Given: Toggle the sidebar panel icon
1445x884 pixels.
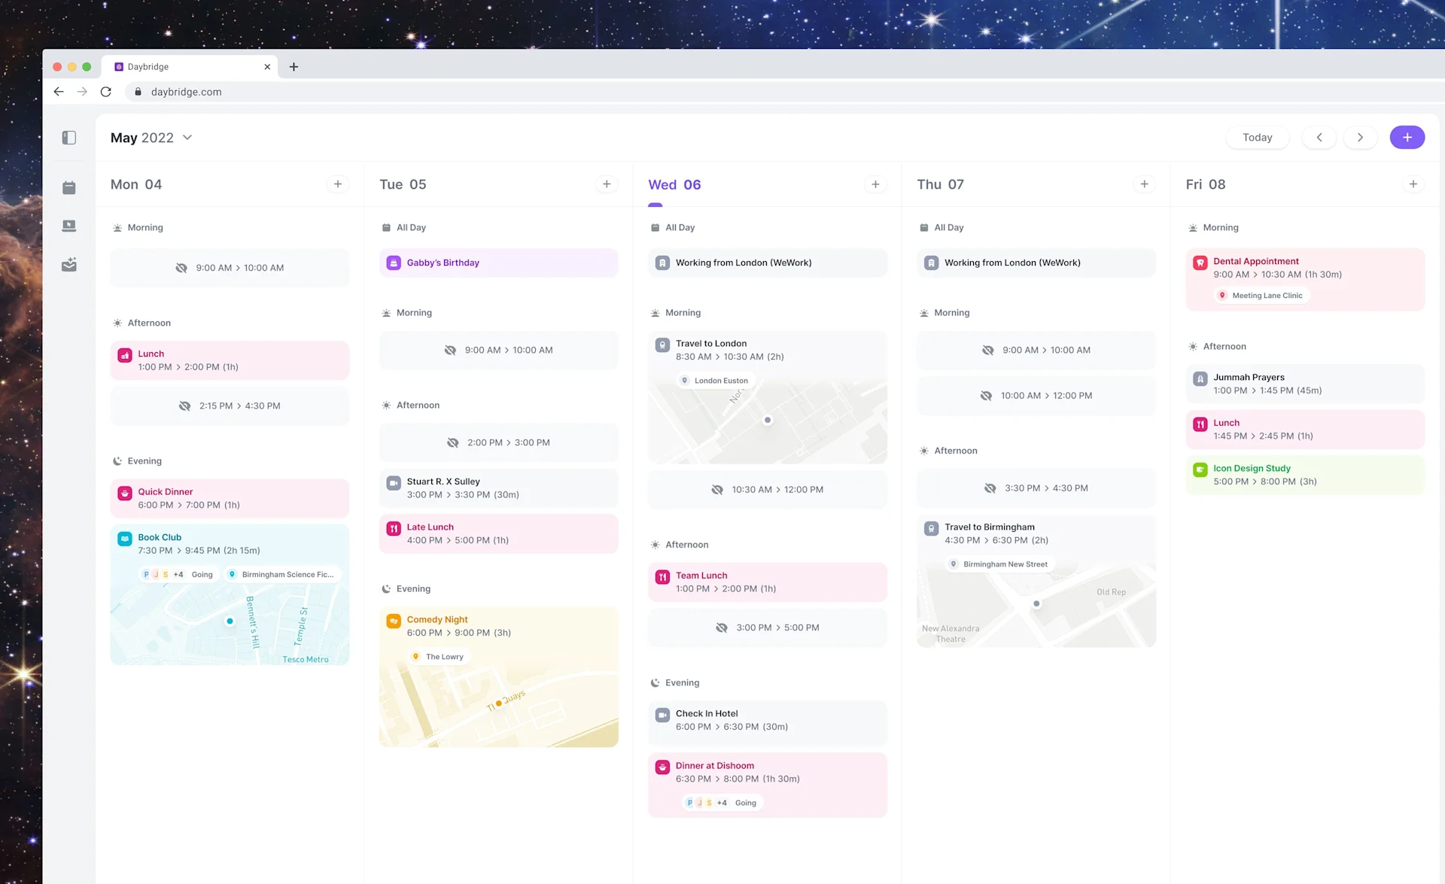Looking at the screenshot, I should 69,138.
